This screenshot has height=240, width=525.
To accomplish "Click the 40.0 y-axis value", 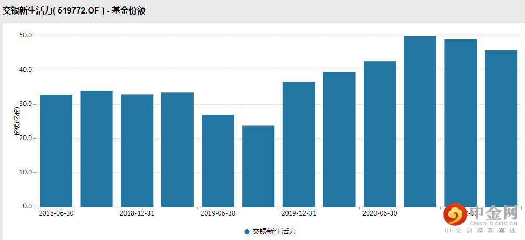I will 26,70.
